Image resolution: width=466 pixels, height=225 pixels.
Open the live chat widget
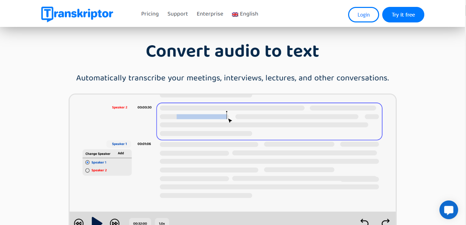[449, 210]
